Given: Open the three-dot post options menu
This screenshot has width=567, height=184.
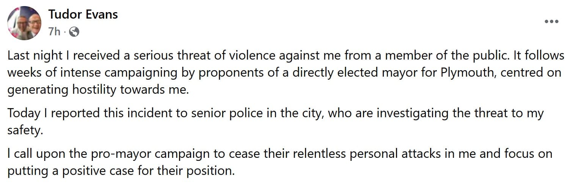Looking at the screenshot, I should 551,22.
